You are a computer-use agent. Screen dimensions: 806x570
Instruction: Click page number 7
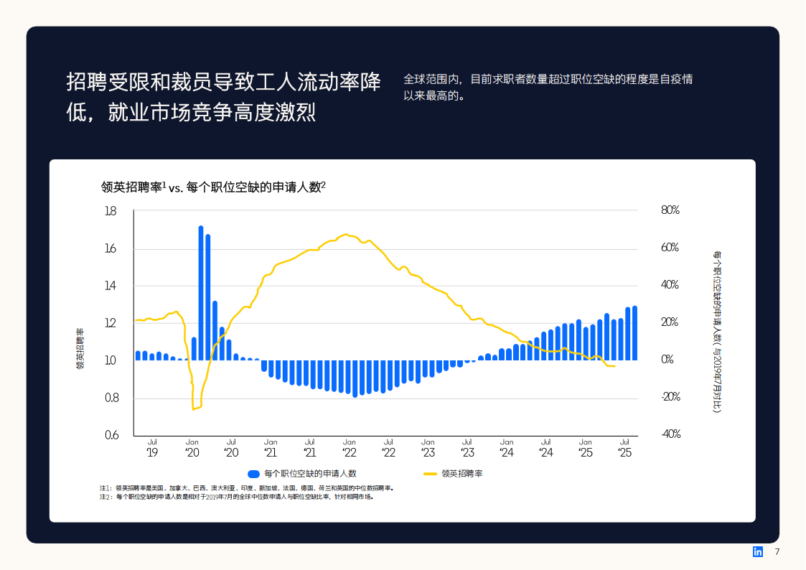tap(777, 552)
